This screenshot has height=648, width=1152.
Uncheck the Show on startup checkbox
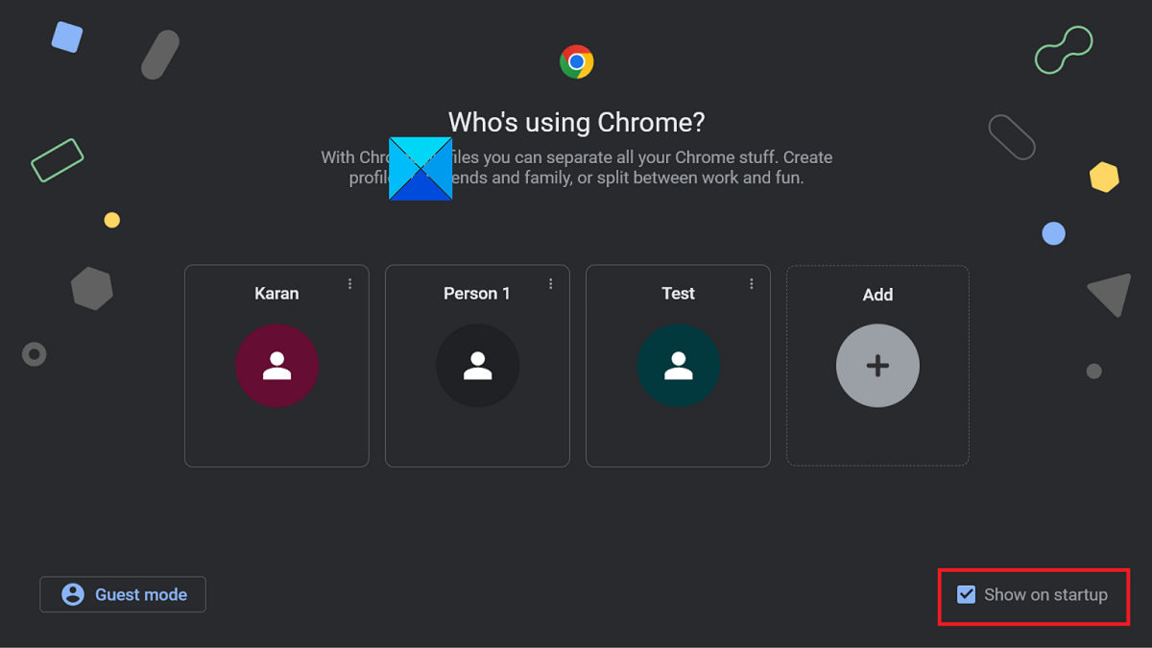(x=967, y=594)
